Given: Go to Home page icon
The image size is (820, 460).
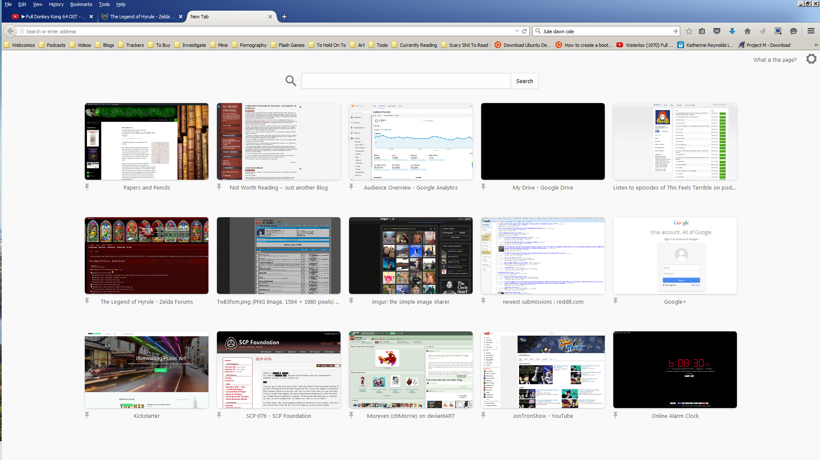Looking at the screenshot, I should (x=747, y=31).
